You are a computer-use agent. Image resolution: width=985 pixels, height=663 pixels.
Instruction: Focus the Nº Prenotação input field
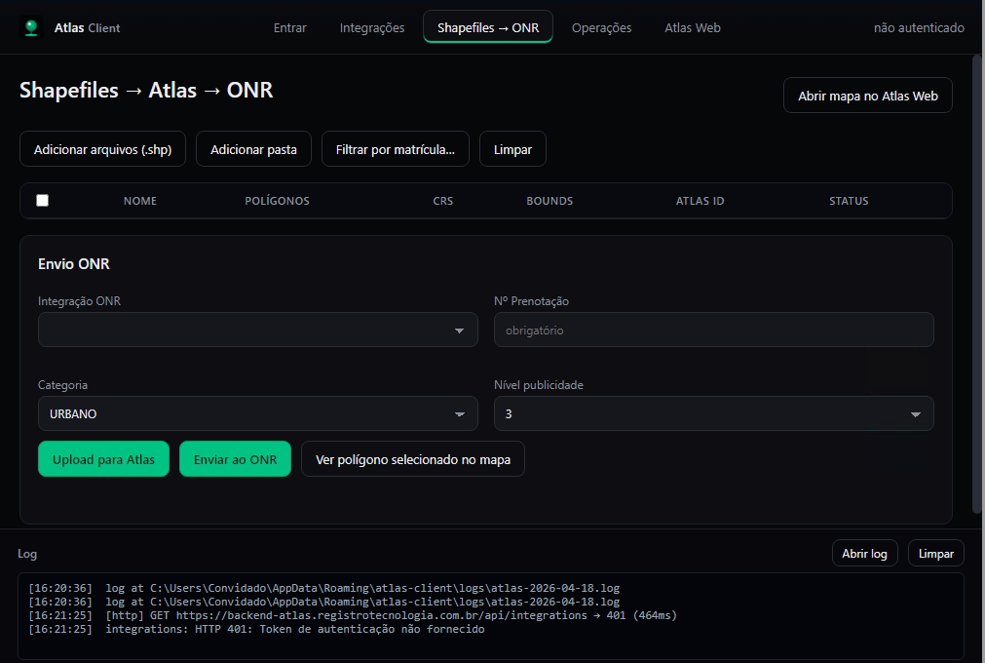713,330
